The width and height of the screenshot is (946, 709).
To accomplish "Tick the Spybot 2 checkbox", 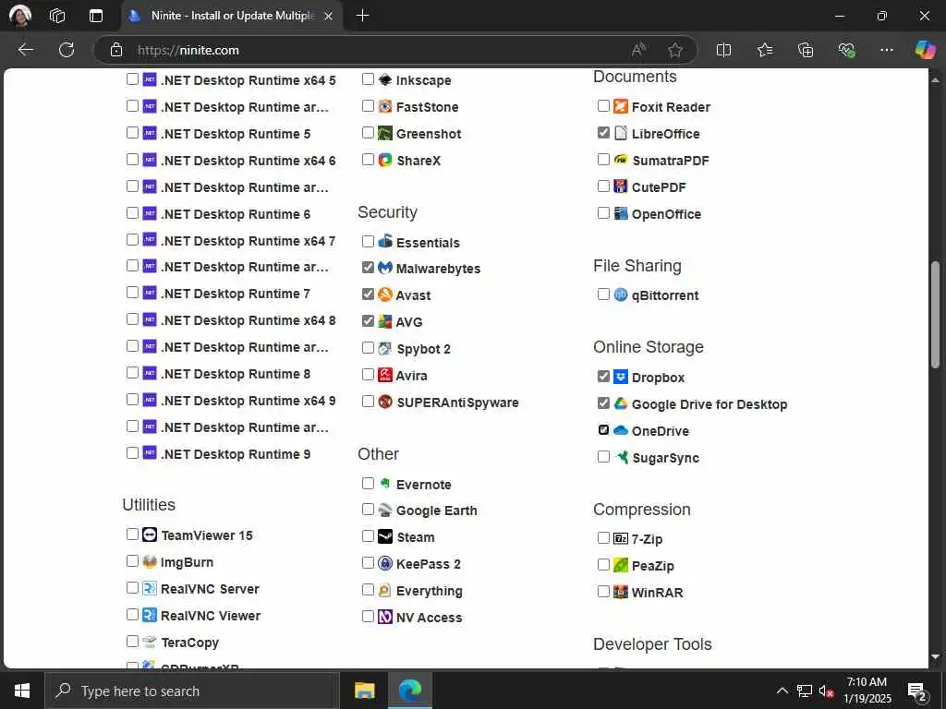I will pos(368,348).
